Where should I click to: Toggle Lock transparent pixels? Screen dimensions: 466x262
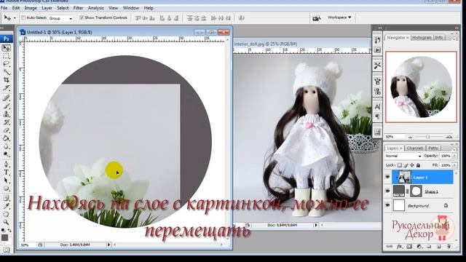tap(400, 165)
